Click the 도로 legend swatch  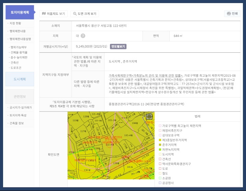tap(160, 169)
